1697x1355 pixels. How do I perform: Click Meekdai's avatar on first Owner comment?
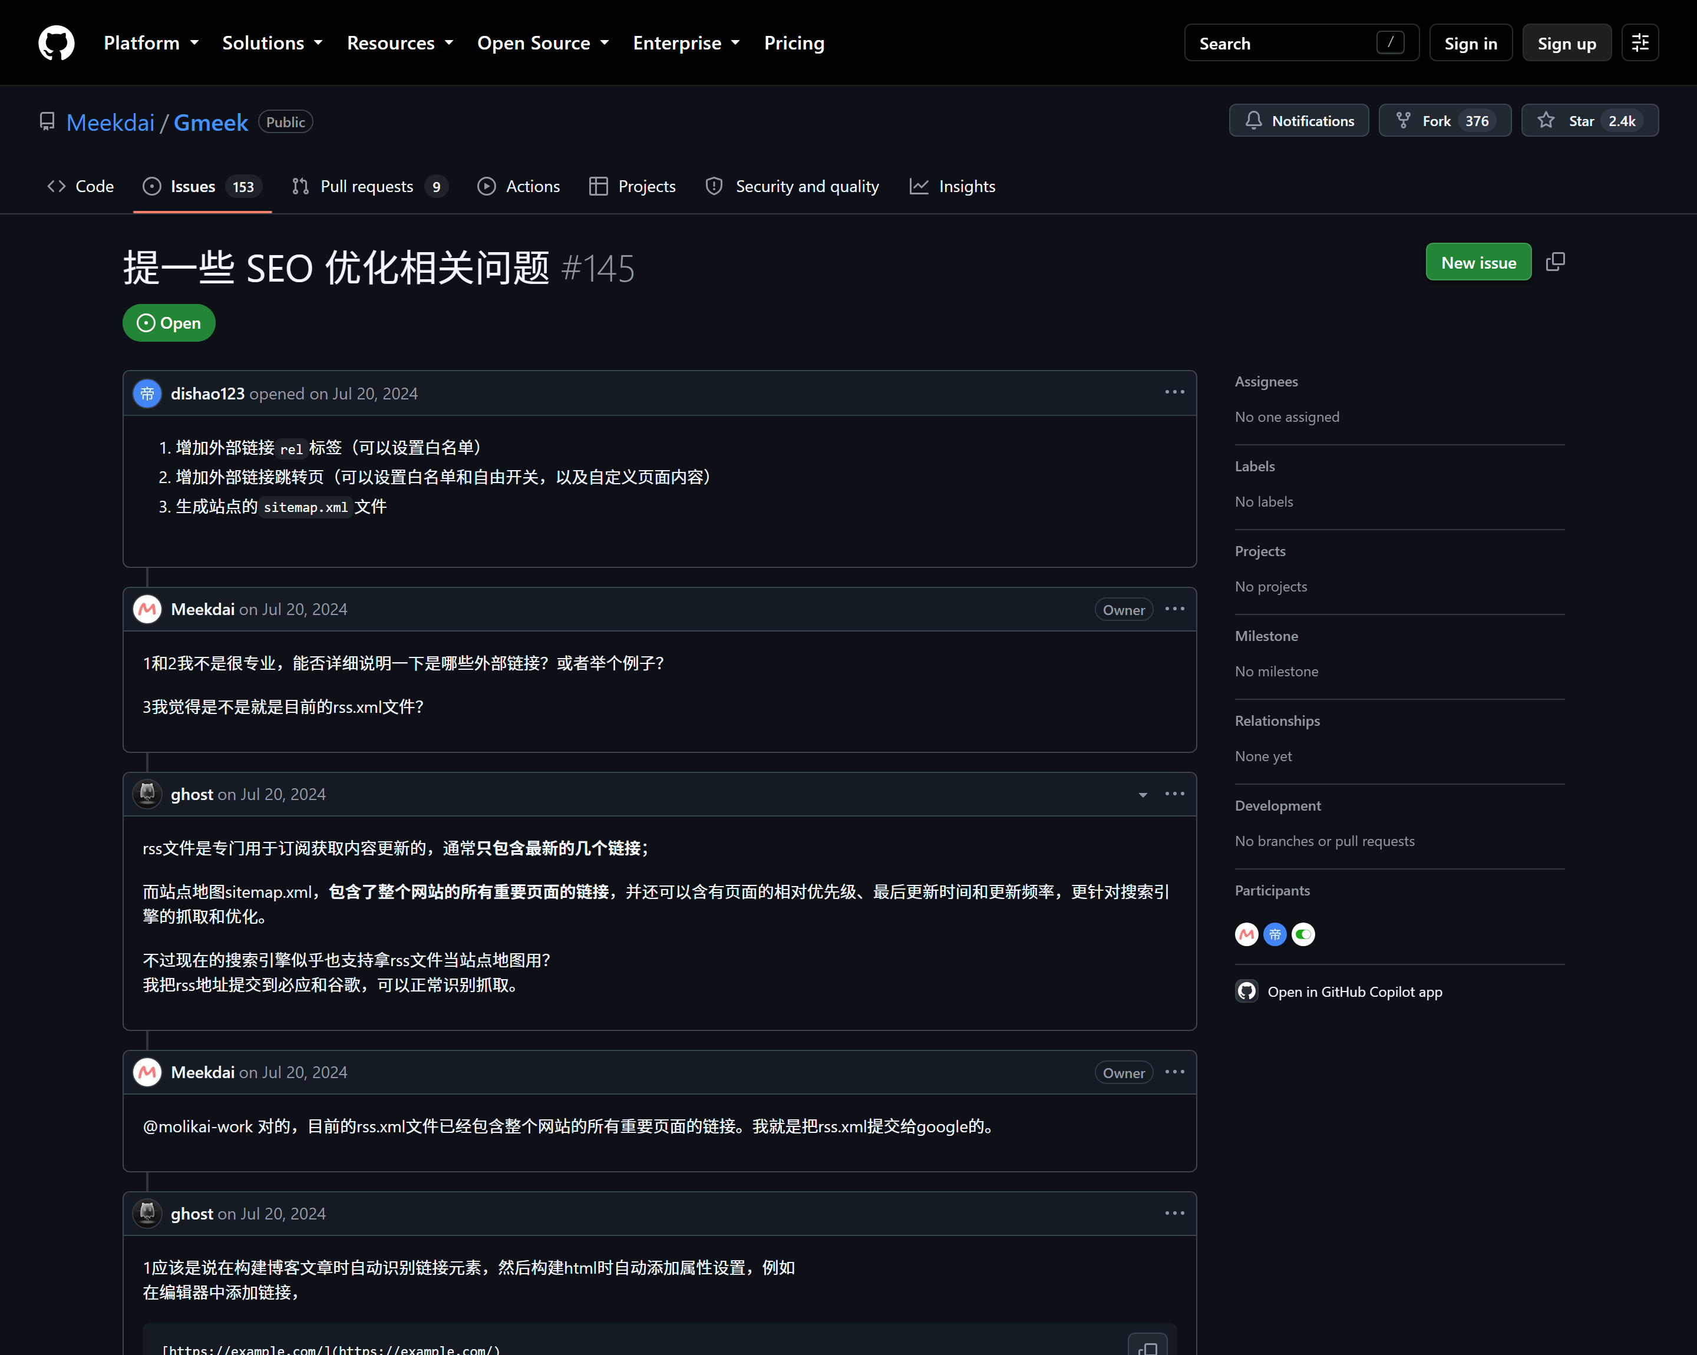(147, 609)
